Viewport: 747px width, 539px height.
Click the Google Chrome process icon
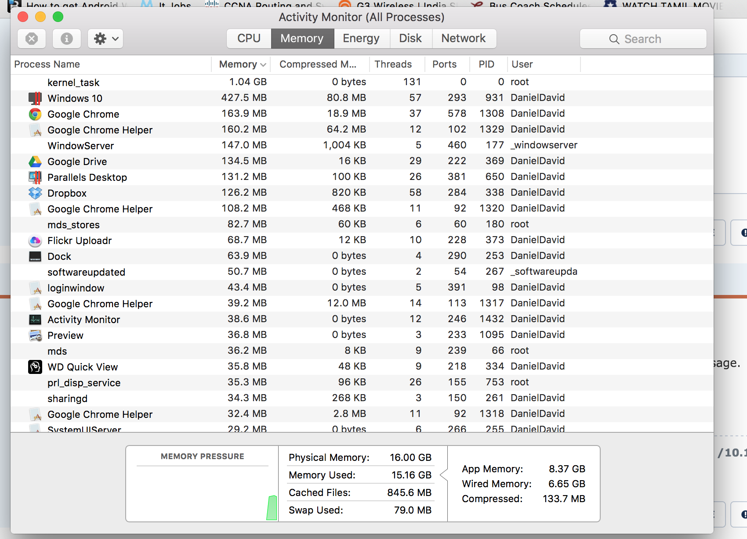click(x=35, y=114)
